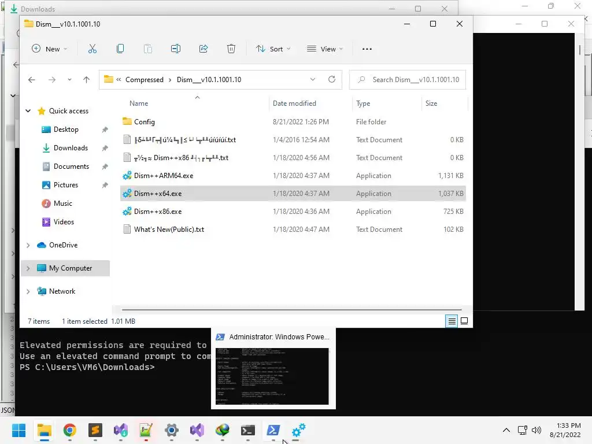Viewport: 592px width, 444px height.
Task: Click the PowerShell window preview thumbnail
Action: click(272, 376)
